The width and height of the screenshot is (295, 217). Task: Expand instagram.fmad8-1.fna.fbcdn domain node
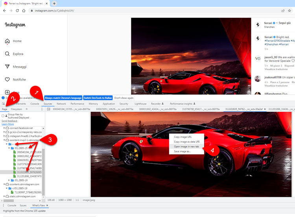4,136
